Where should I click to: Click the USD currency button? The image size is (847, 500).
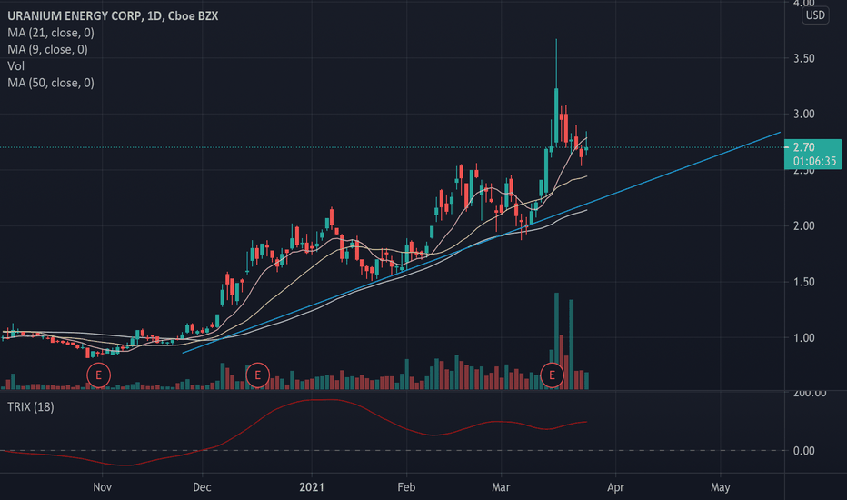pos(815,15)
